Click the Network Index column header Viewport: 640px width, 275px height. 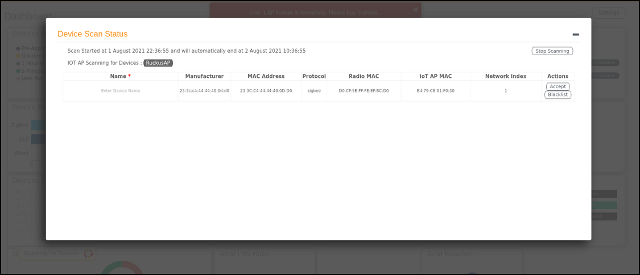pyautogui.click(x=506, y=76)
